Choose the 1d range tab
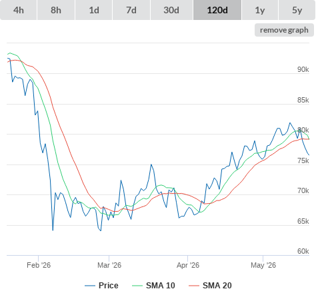 click(x=94, y=10)
